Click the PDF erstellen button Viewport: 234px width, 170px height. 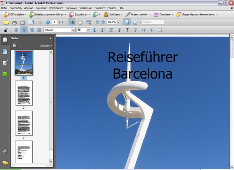14,14
